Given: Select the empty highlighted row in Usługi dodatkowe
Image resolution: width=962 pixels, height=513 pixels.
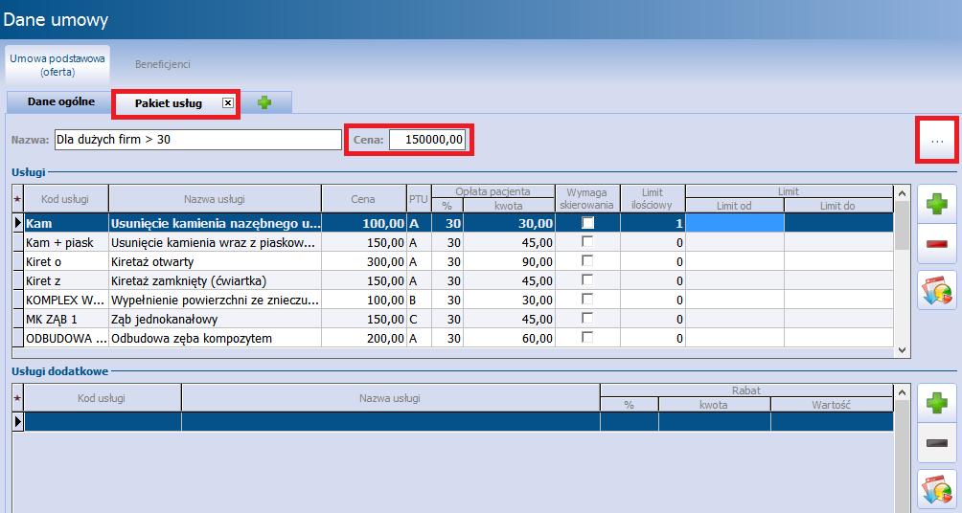Looking at the screenshot, I should (458, 422).
